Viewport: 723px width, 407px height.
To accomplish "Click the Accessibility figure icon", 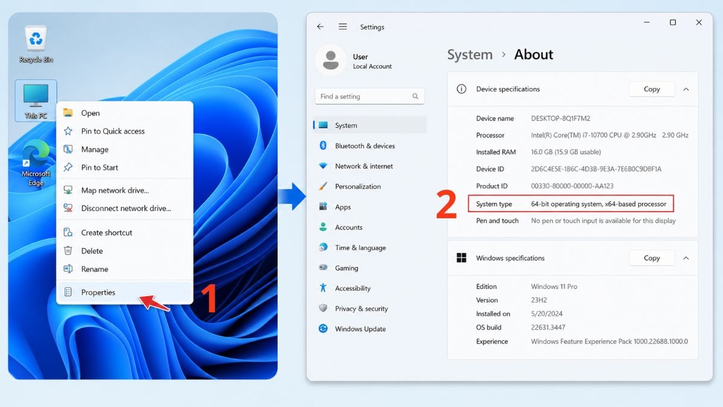I will pos(323,288).
